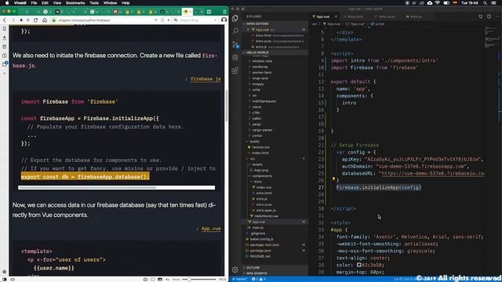Click the master branch in status bar

click(x=240, y=279)
